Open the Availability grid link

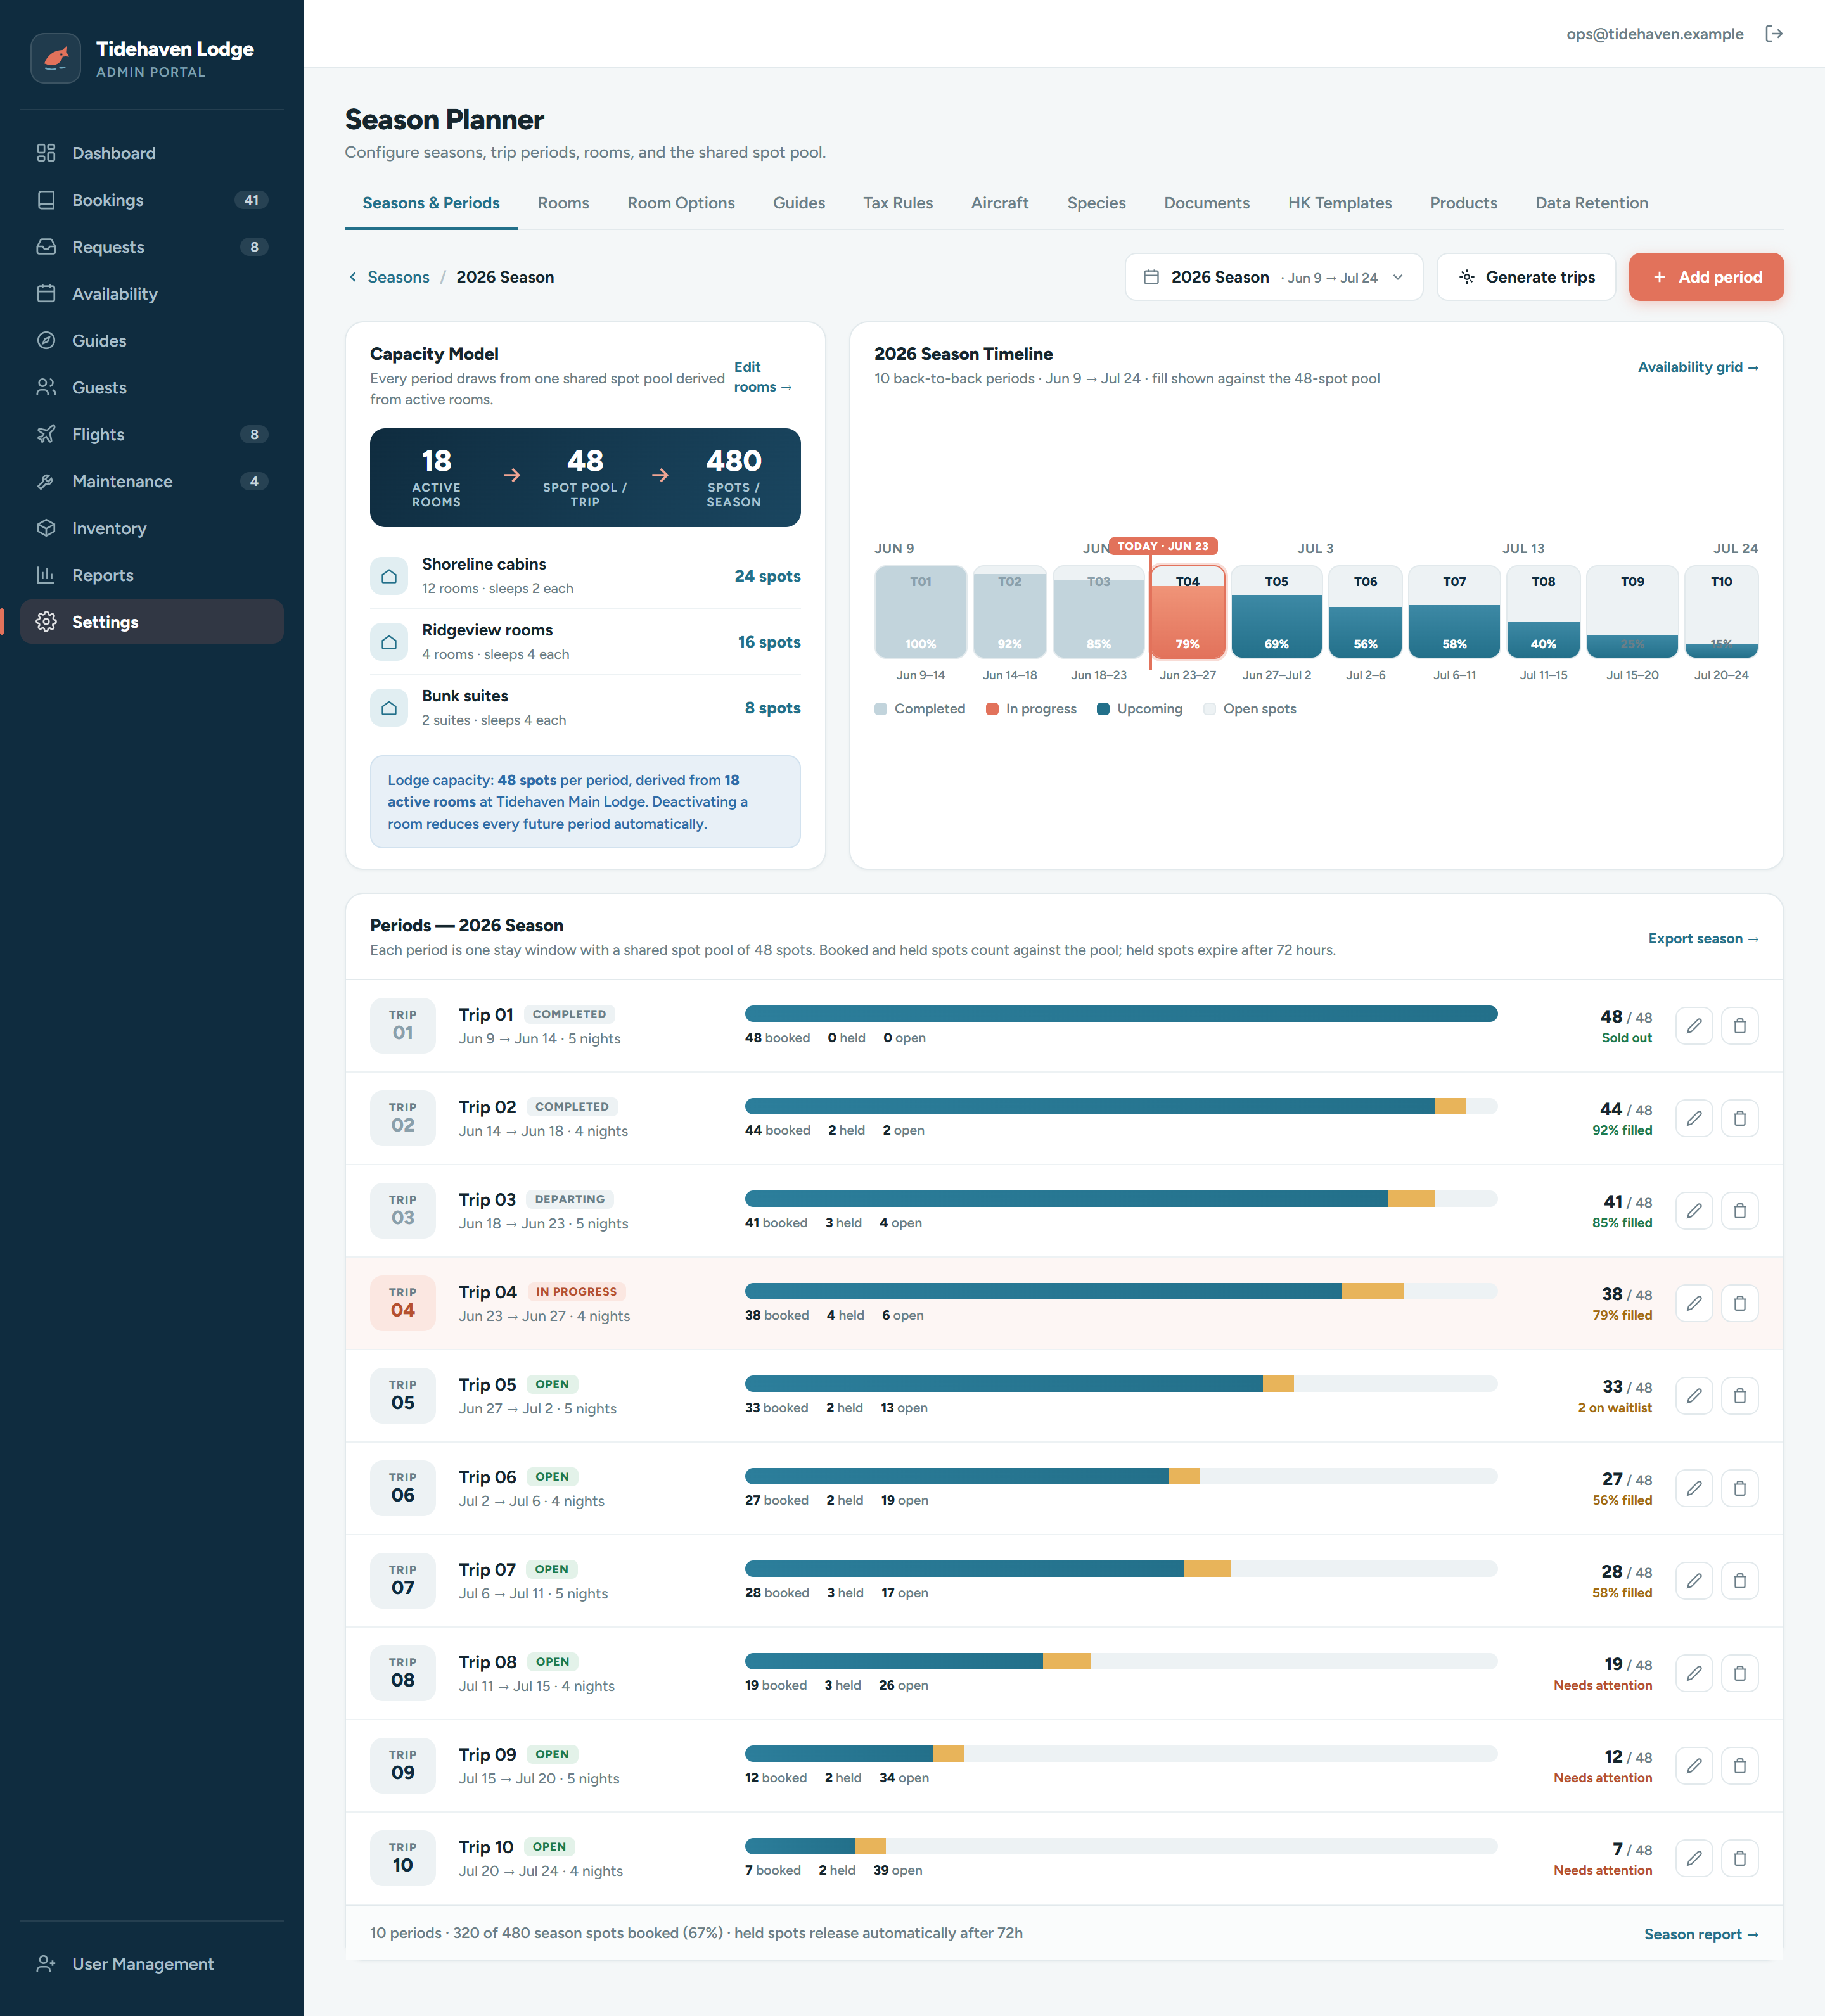pos(1697,367)
